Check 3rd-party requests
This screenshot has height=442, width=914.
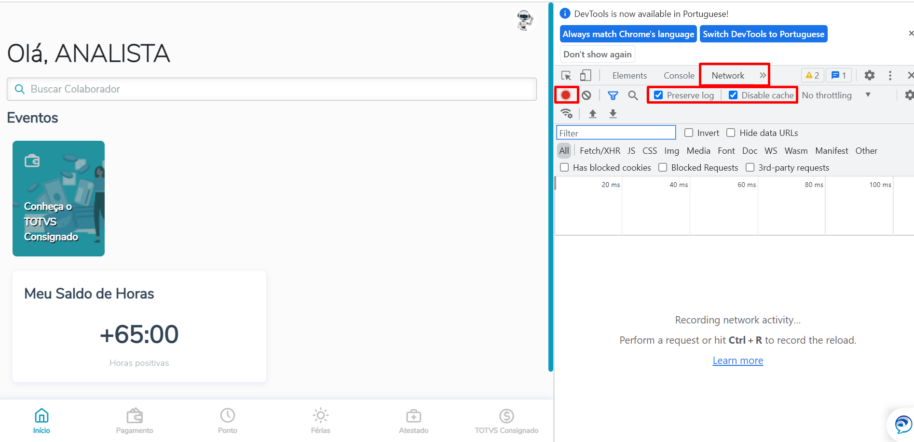coord(750,167)
